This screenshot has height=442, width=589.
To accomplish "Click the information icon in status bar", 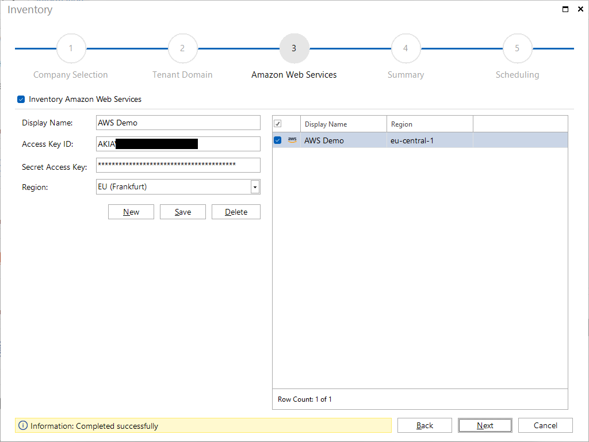I will (23, 425).
